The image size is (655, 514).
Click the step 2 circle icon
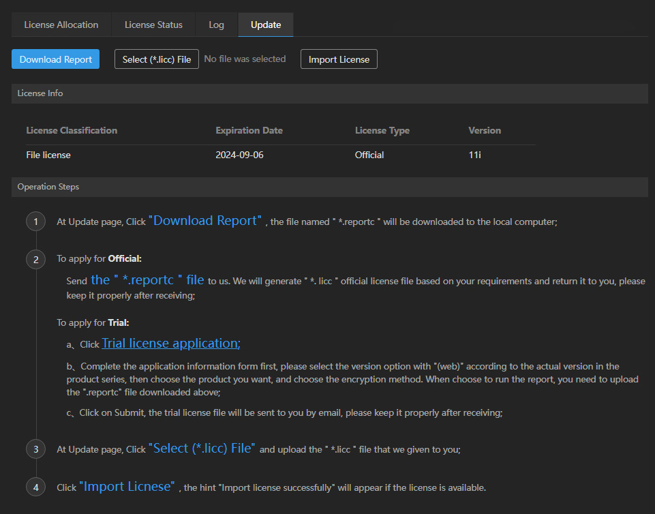click(35, 259)
